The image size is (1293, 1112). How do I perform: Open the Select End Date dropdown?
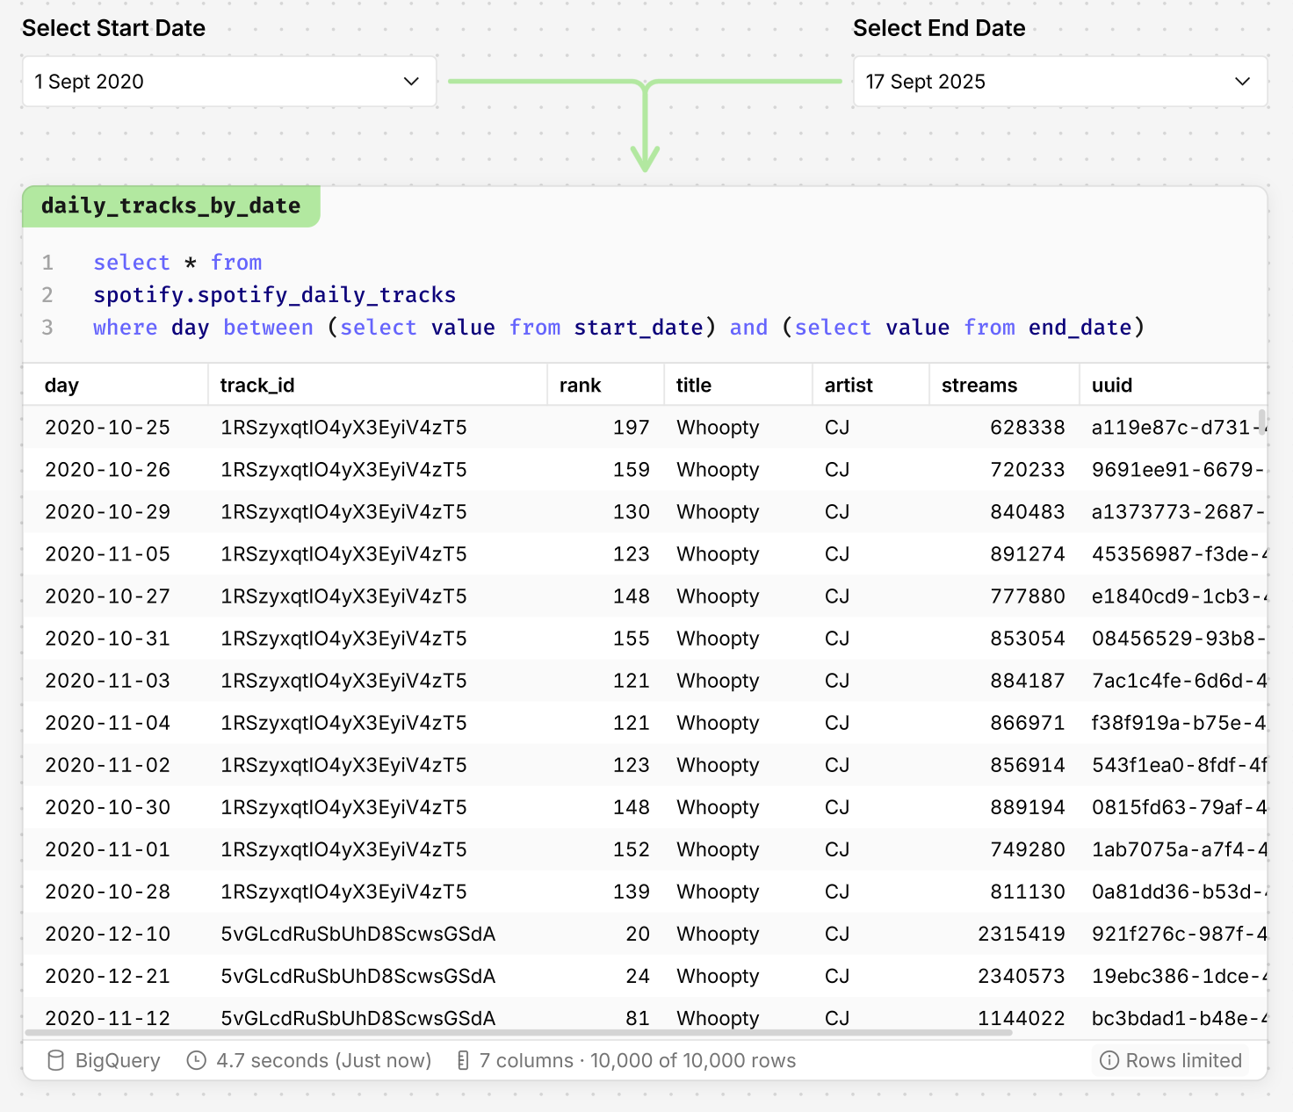click(x=1059, y=82)
